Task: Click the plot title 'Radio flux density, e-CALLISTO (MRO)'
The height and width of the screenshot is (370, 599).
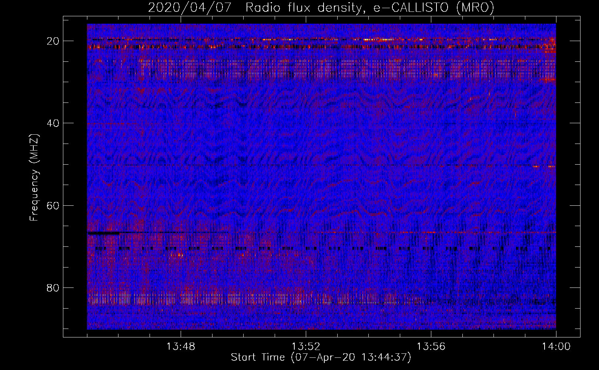Action: coord(369,7)
